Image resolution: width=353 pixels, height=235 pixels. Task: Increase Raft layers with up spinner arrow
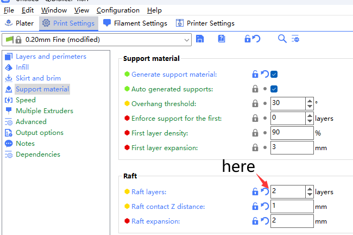tap(310, 189)
